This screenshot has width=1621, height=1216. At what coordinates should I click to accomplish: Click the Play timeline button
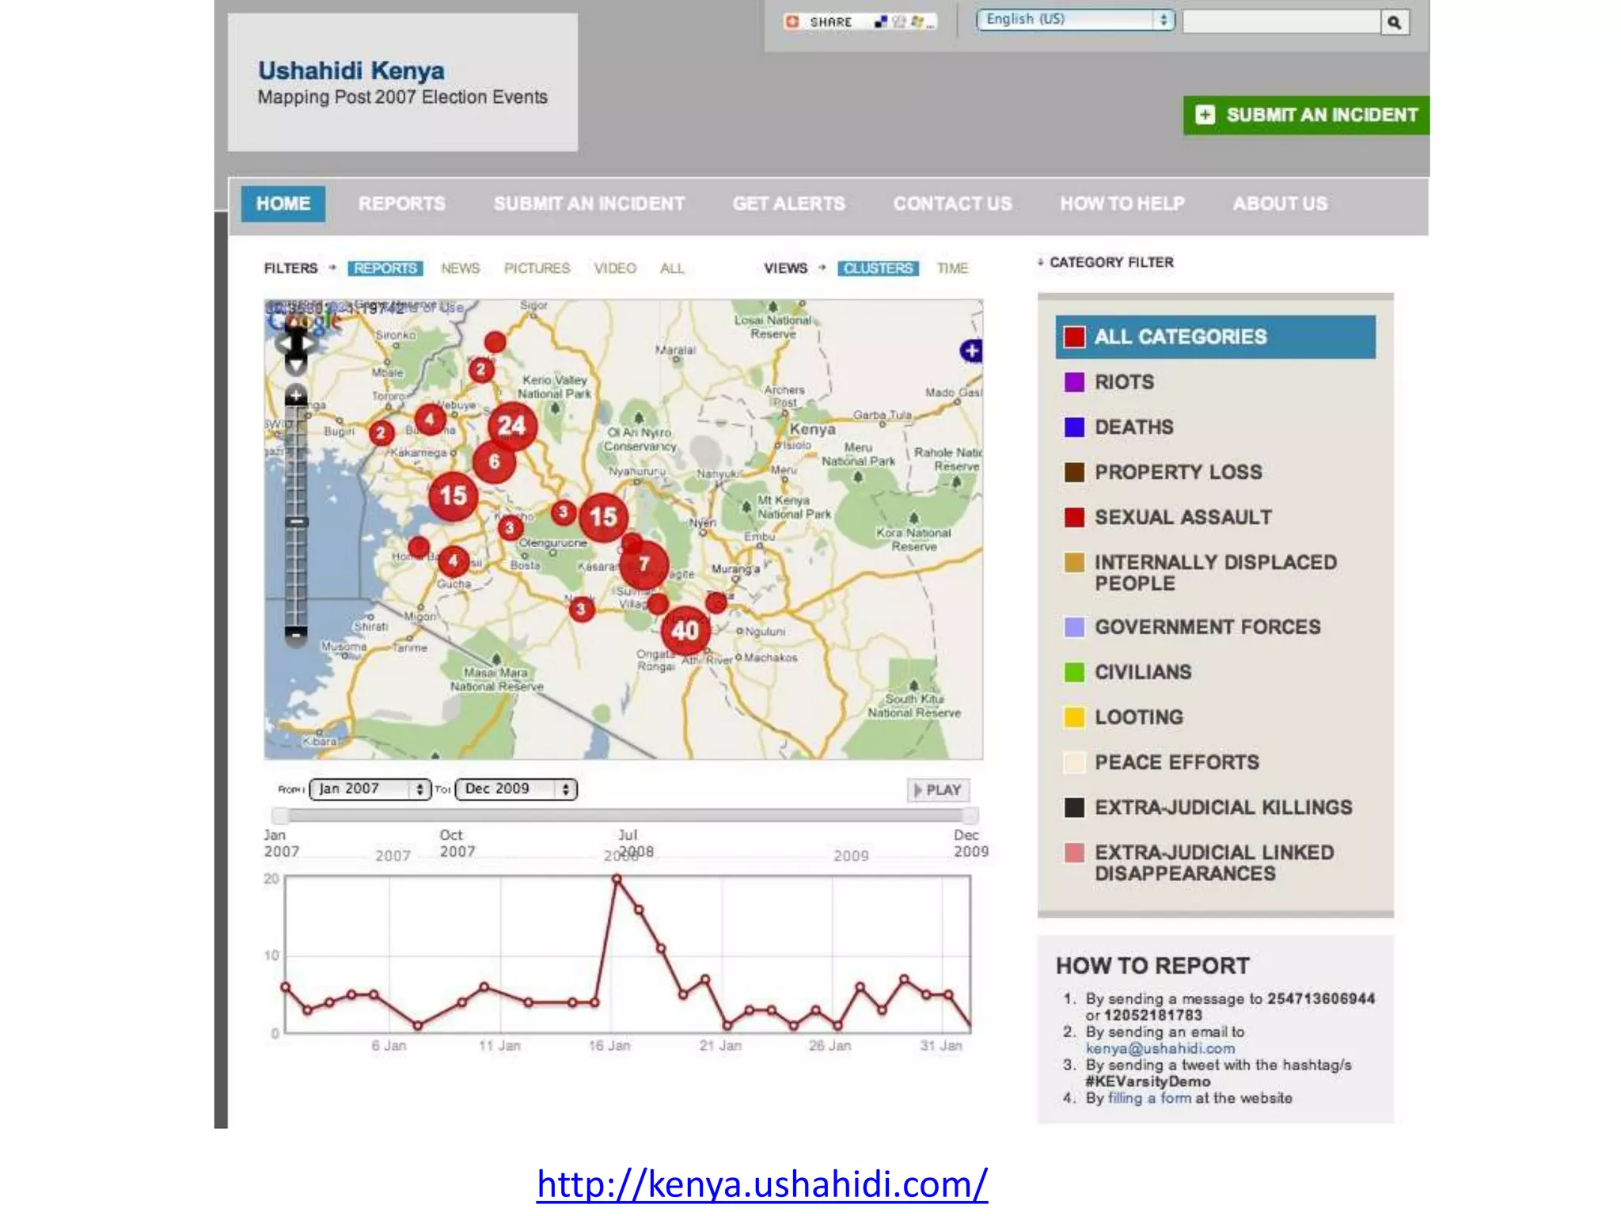(938, 790)
